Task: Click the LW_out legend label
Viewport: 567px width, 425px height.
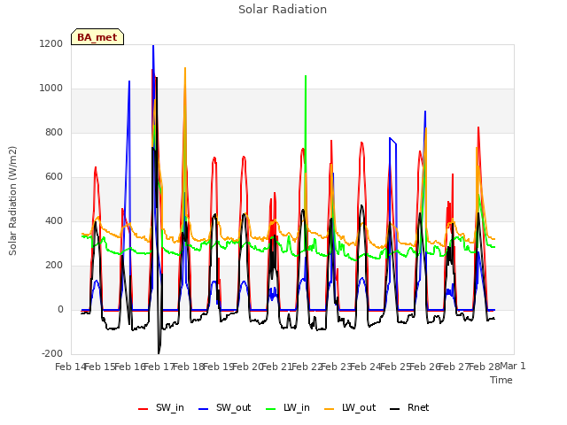Action: click(x=359, y=408)
